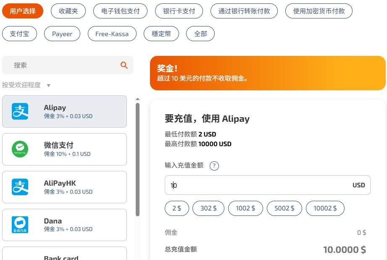Click the AliPayHK logo icon
Image resolution: width=387 pixels, height=260 pixels.
[20, 187]
